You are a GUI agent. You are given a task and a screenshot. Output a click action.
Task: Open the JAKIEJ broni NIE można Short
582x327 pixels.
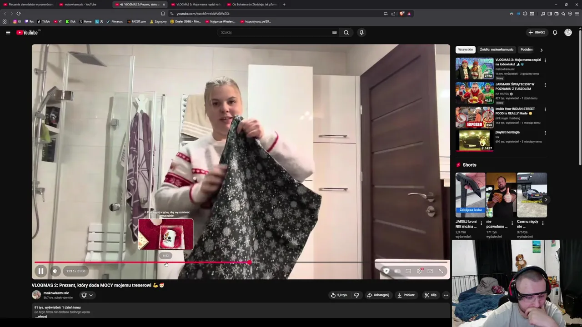[470, 195]
